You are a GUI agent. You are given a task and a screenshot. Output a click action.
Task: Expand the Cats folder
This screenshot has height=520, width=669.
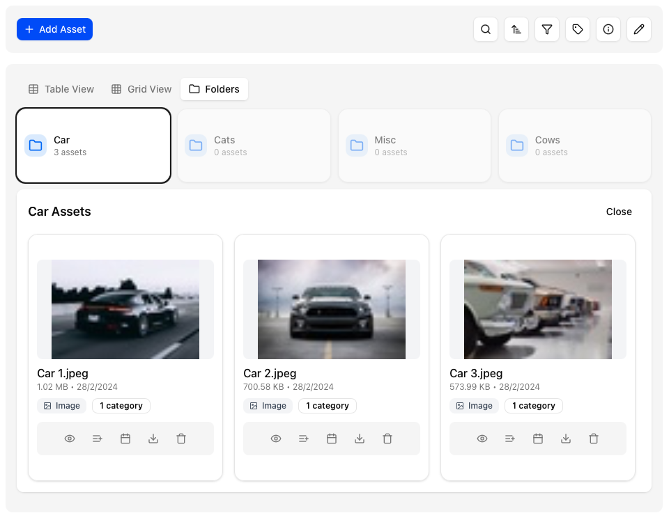254,145
